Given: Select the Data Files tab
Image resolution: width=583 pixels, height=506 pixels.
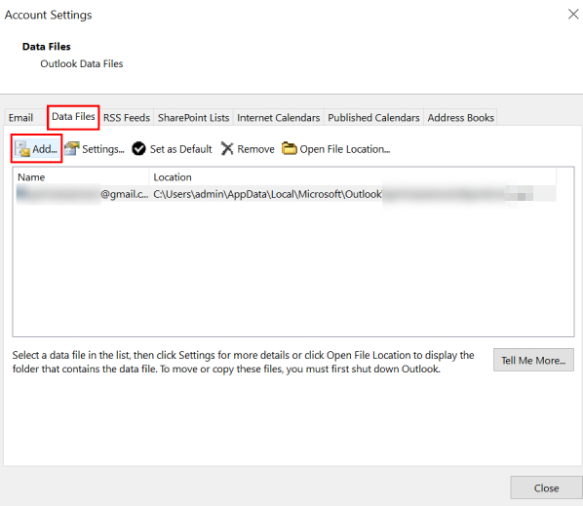Looking at the screenshot, I should (73, 117).
